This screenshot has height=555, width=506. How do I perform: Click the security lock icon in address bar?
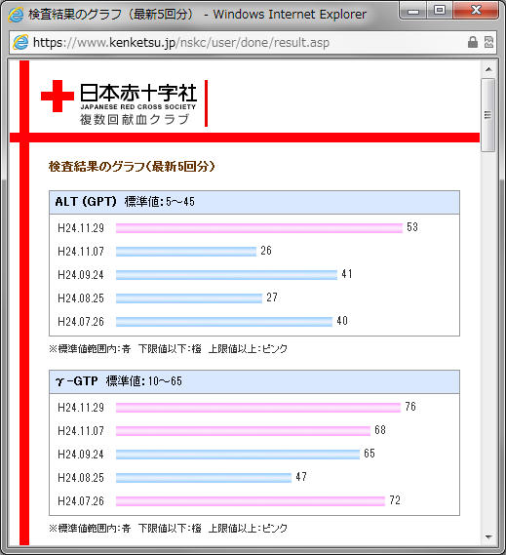click(473, 42)
